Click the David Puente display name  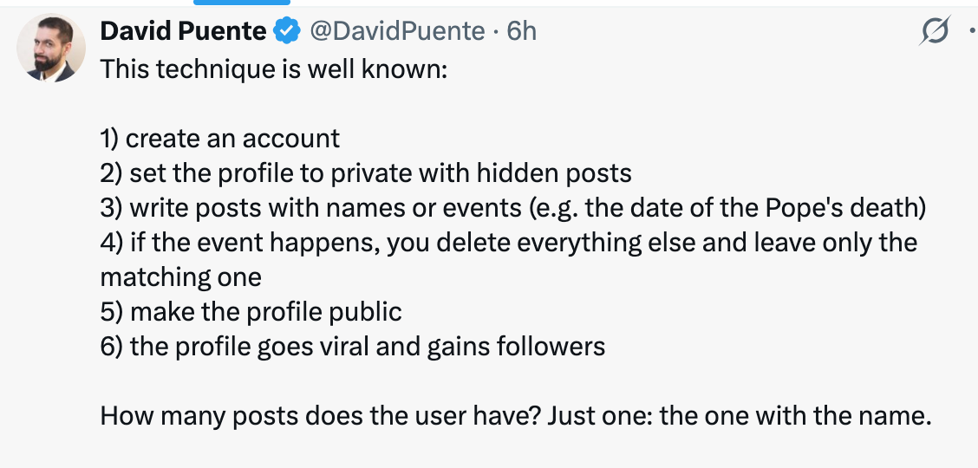[x=183, y=31]
